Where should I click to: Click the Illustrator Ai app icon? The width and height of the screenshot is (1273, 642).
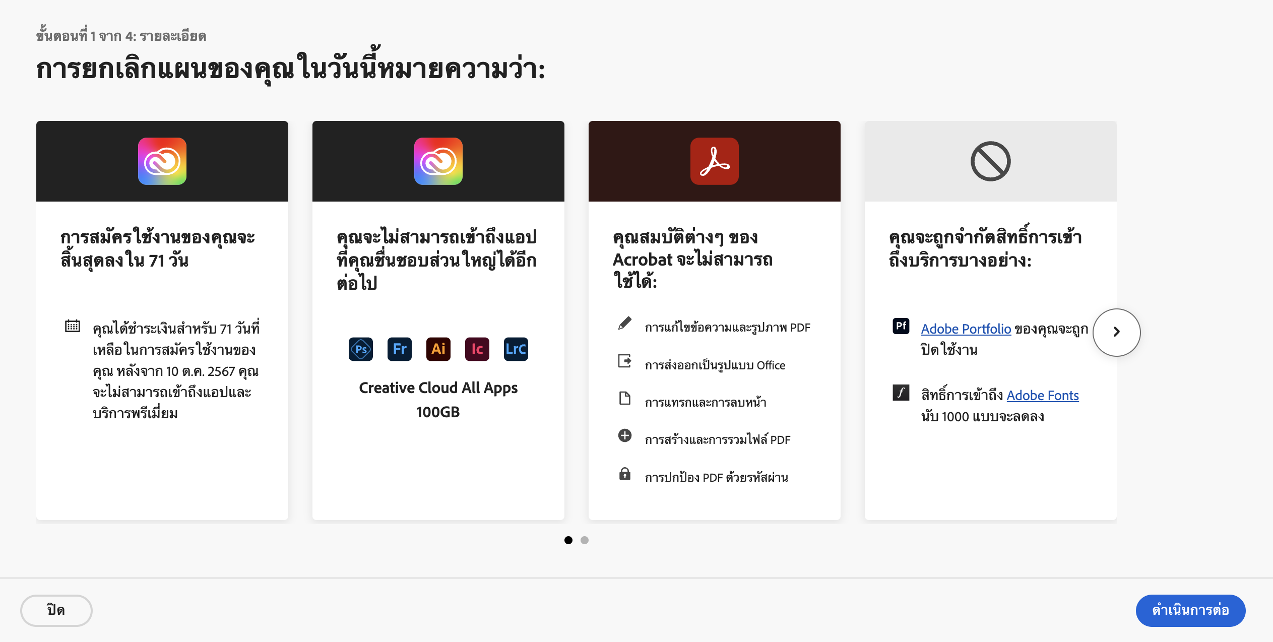pyautogui.click(x=438, y=349)
